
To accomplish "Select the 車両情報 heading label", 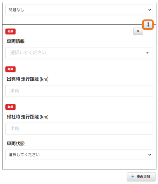I will (x=16, y=41).
